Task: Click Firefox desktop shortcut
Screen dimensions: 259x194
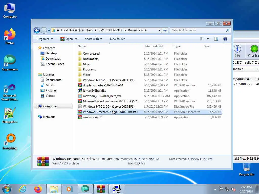Action: [x=10, y=36]
